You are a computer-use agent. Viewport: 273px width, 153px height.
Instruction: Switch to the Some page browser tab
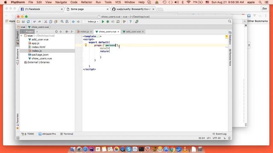(x=87, y=9)
